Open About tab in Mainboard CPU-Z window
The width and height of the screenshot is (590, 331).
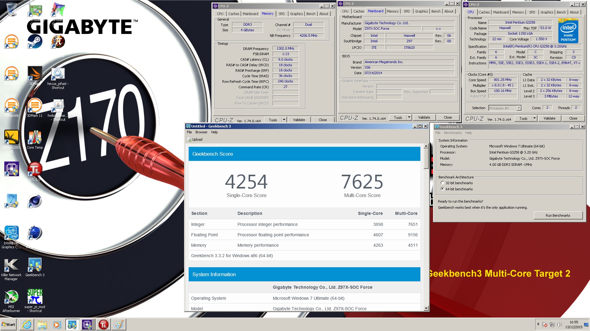[x=449, y=11]
